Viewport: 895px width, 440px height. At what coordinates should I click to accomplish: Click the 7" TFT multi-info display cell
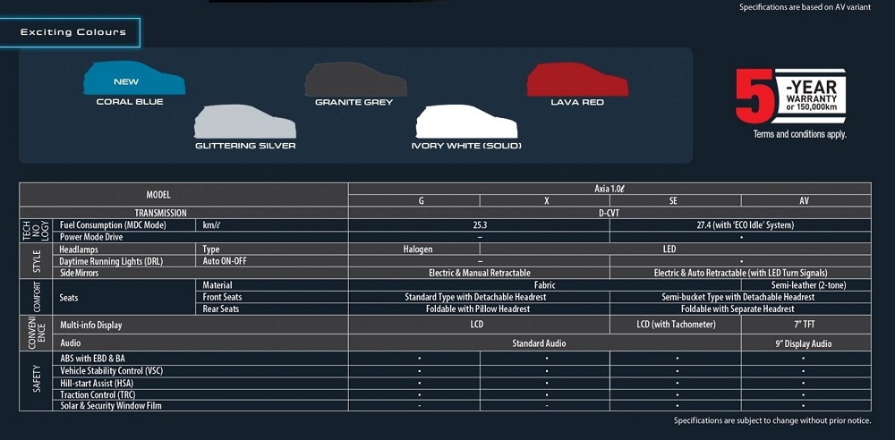[805, 325]
